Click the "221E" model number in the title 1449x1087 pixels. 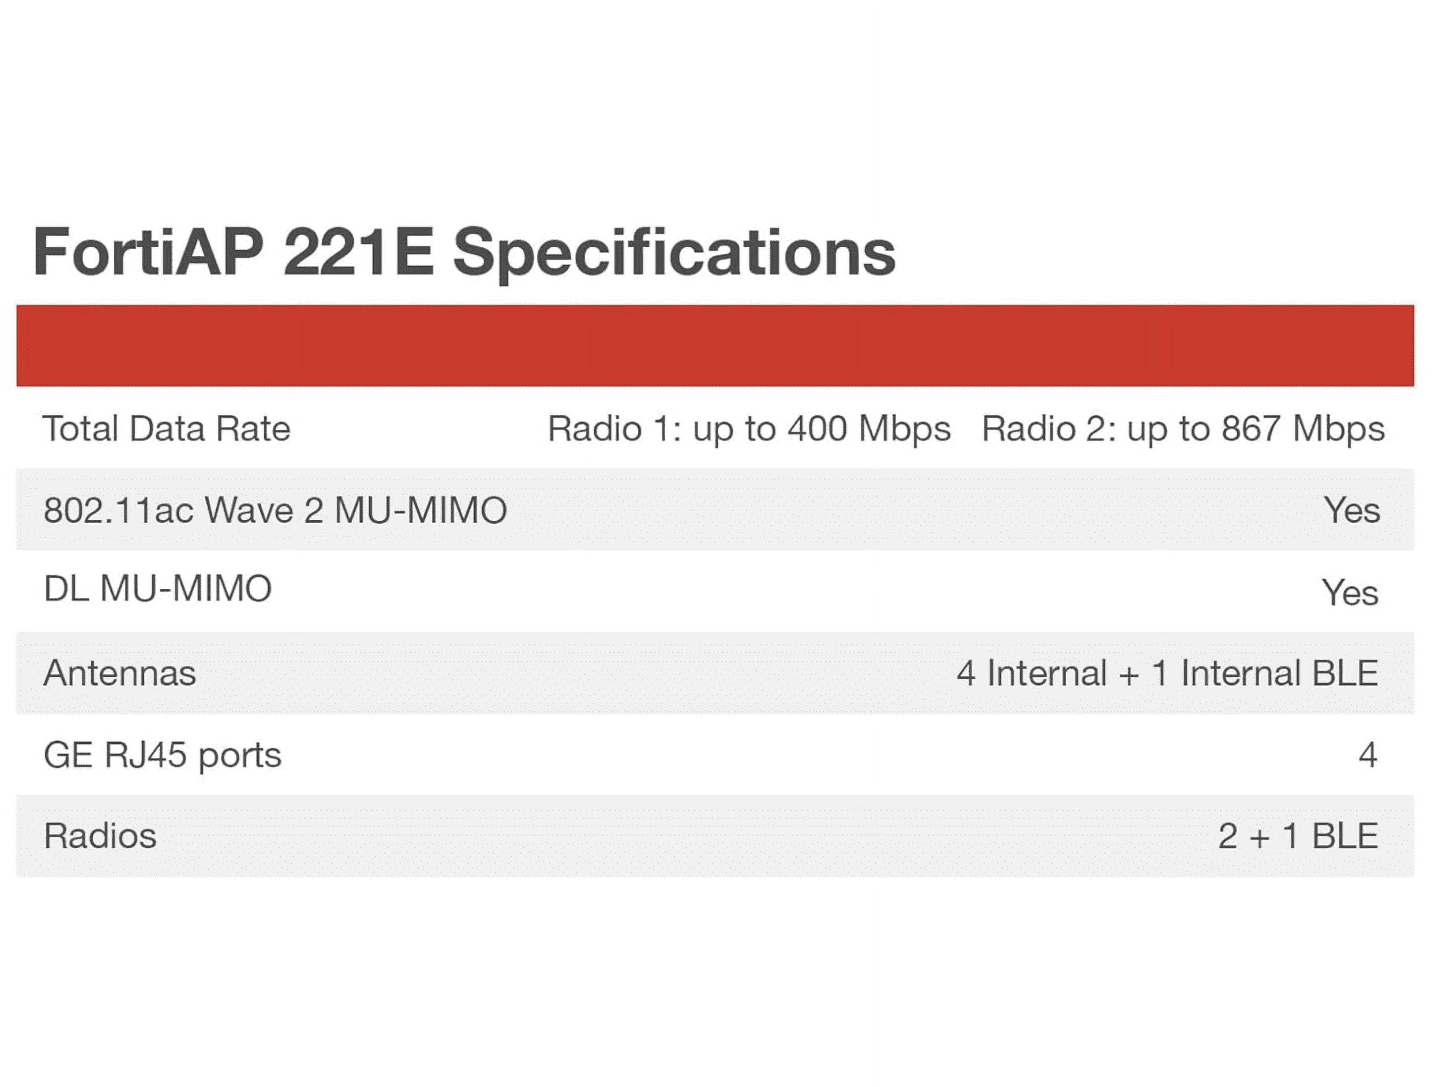[x=358, y=251]
